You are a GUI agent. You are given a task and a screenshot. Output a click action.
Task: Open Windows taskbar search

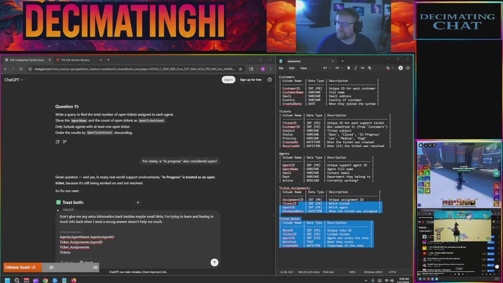(x=17, y=280)
